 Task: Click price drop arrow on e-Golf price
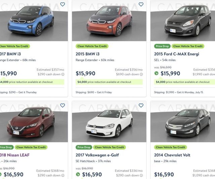78,174
